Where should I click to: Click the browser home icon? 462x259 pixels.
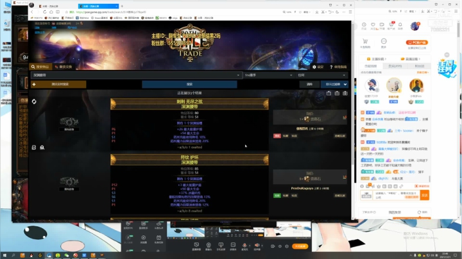click(51, 12)
